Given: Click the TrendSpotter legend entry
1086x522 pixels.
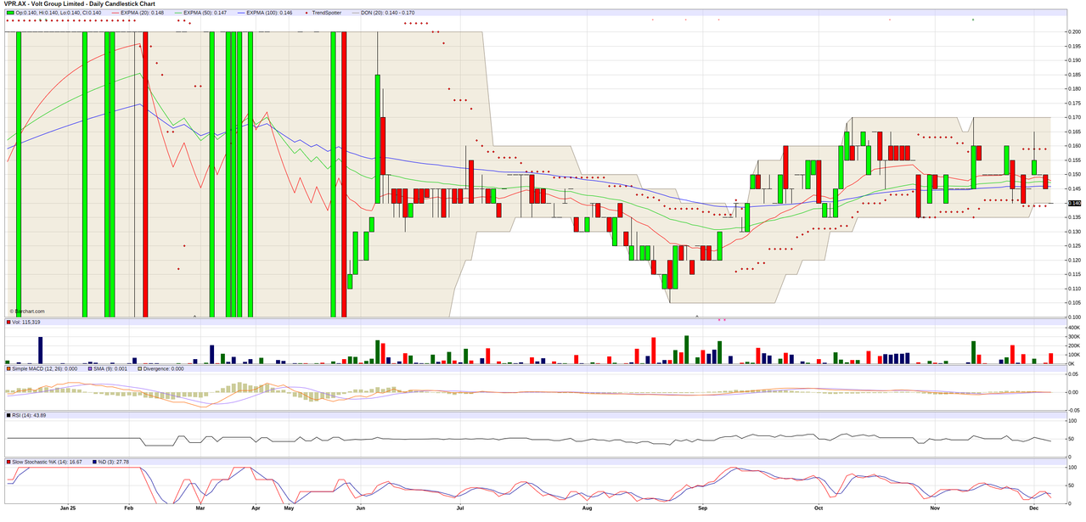Looking at the screenshot, I should 324,14.
